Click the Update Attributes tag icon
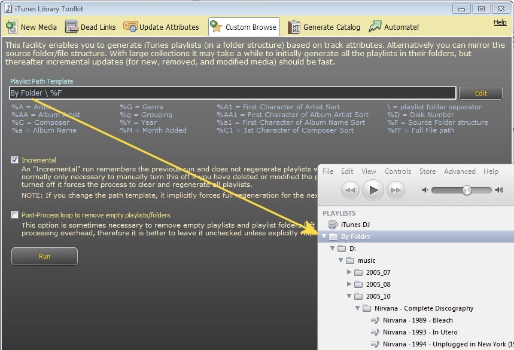 (130, 27)
